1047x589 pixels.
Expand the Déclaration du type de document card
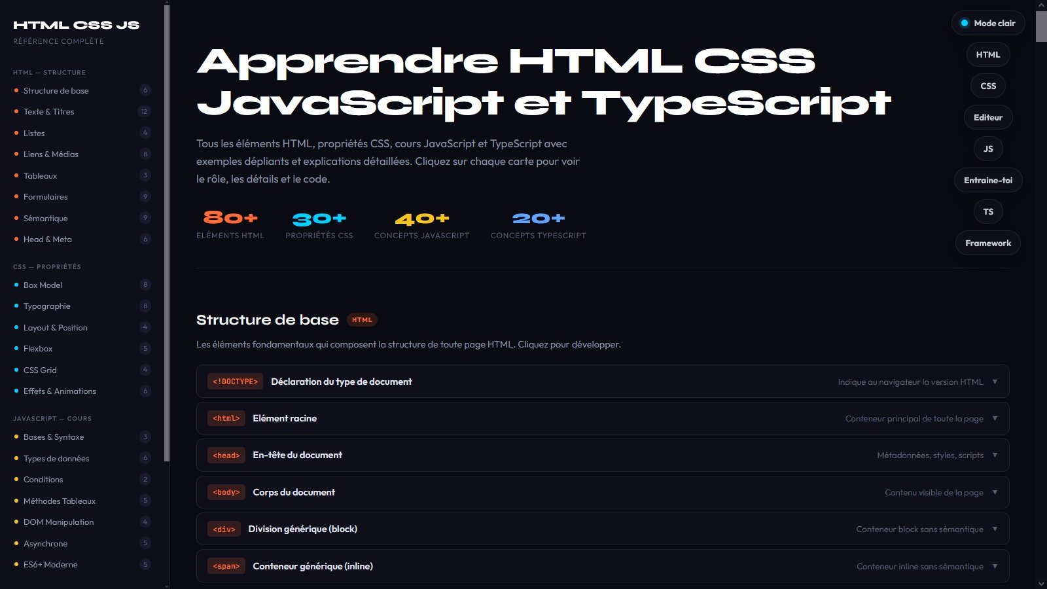pos(601,381)
